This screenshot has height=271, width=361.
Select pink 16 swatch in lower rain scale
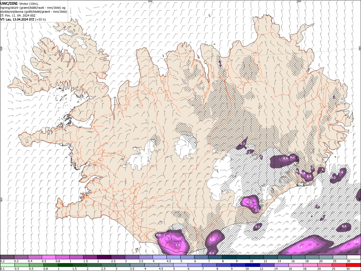pyautogui.click(x=296, y=265)
